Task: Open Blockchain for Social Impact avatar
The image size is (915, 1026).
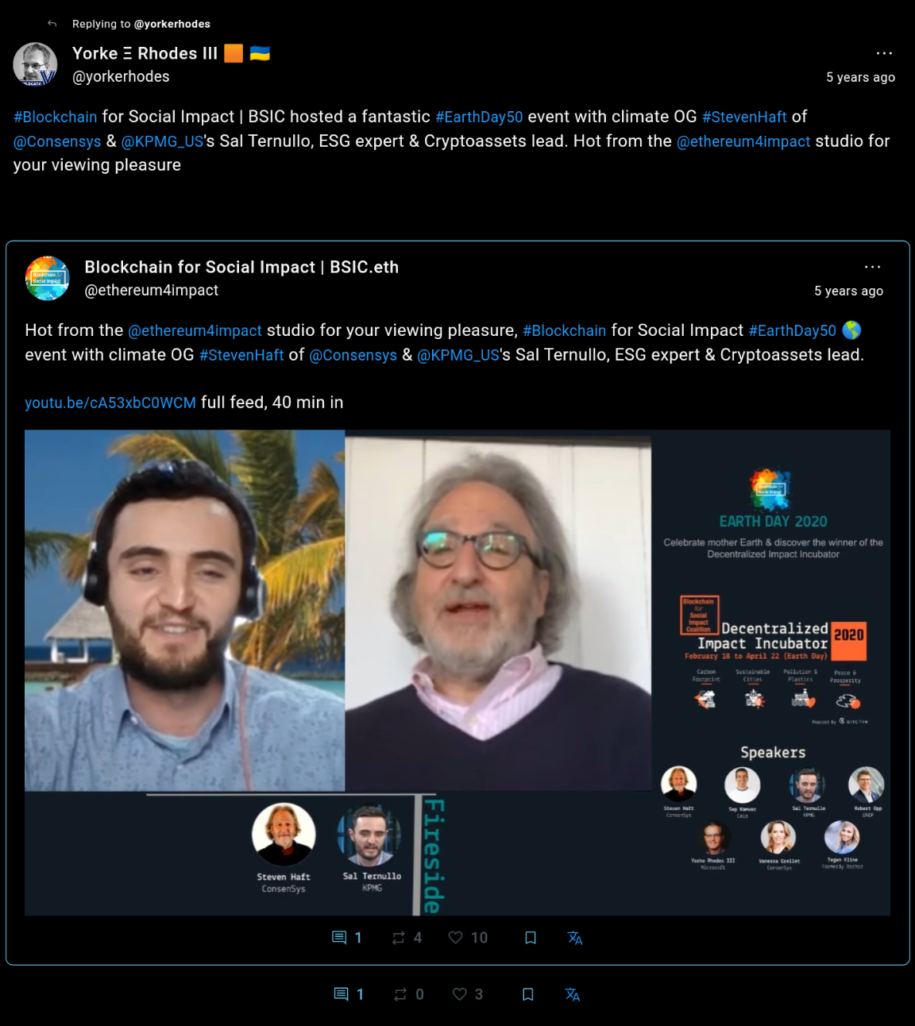Action: click(x=48, y=278)
